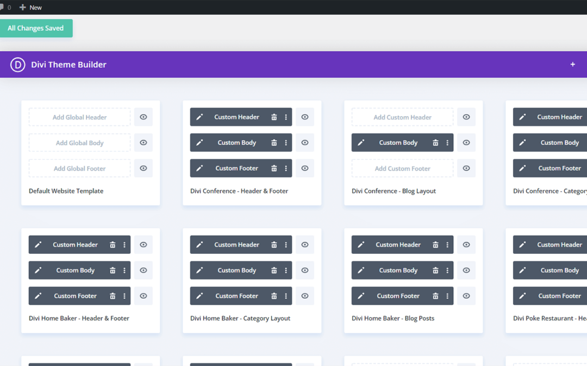Toggle Global Header visibility in Default Website Template
The width and height of the screenshot is (587, 366).
pyautogui.click(x=143, y=117)
